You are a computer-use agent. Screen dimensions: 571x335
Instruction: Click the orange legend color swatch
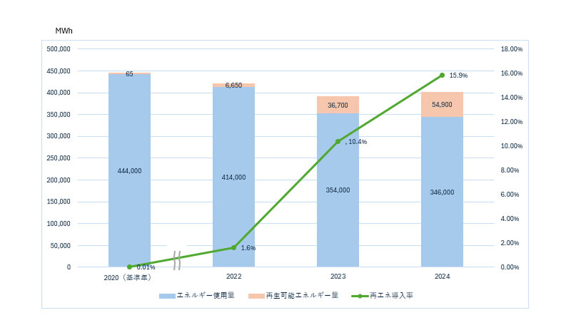[256, 296]
